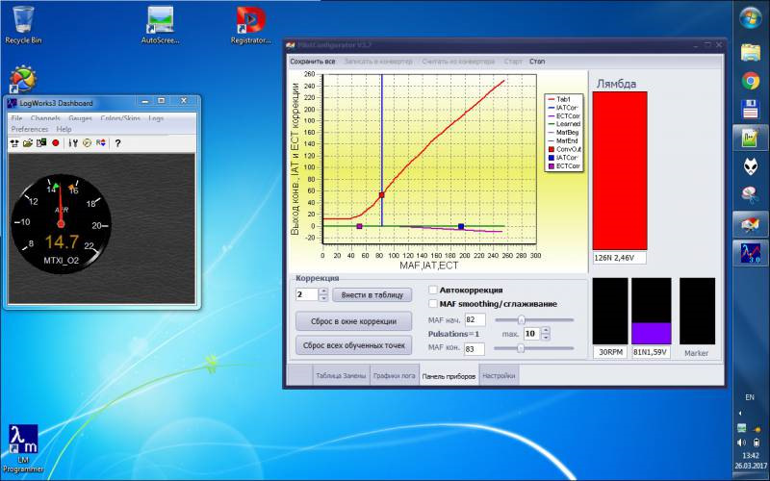Open the File menu in LogWorks3

[x=16, y=118]
